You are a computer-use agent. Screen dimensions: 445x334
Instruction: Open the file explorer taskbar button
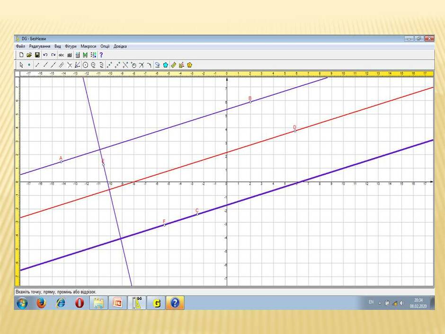click(98, 303)
